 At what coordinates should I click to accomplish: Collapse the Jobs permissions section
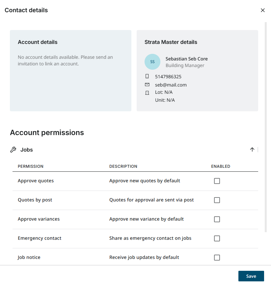[252, 149]
